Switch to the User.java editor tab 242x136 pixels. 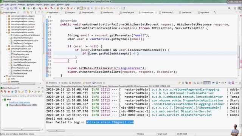point(70,12)
